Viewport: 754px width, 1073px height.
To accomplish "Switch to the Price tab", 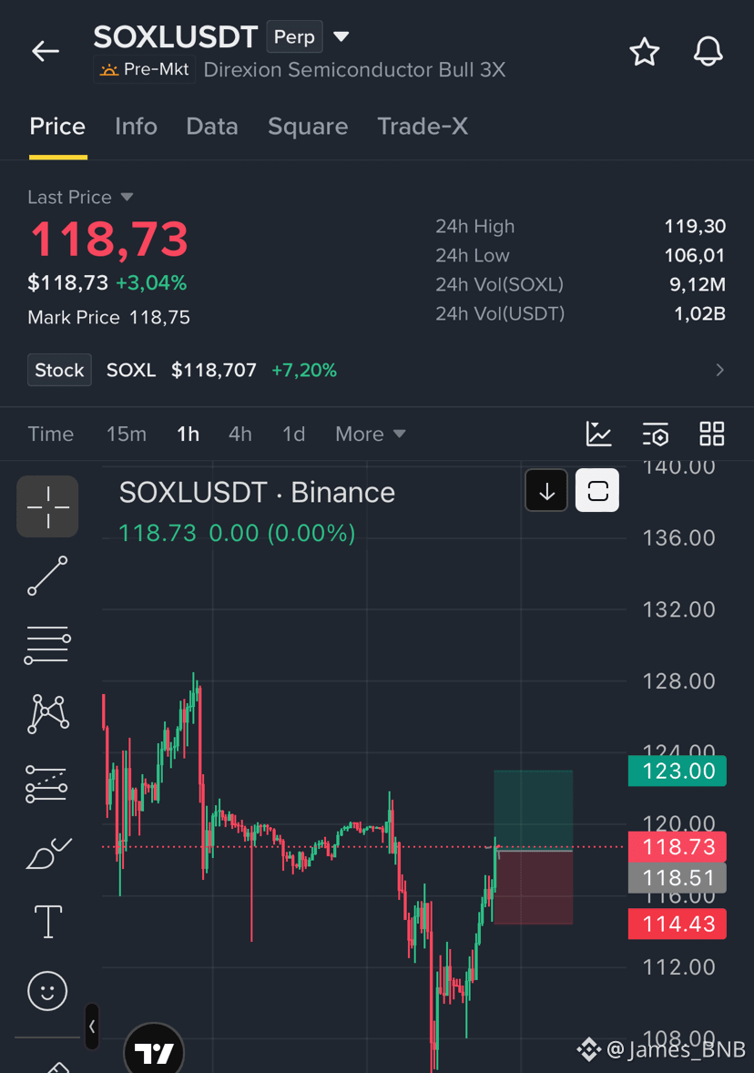I will coord(57,127).
